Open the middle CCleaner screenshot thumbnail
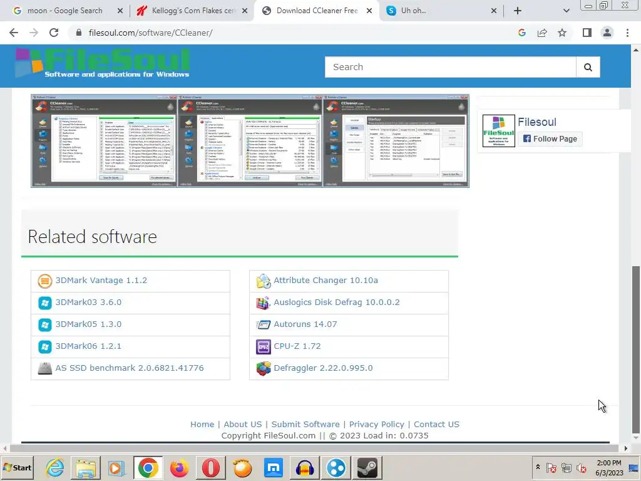This screenshot has height=481, width=641. pyautogui.click(x=250, y=141)
